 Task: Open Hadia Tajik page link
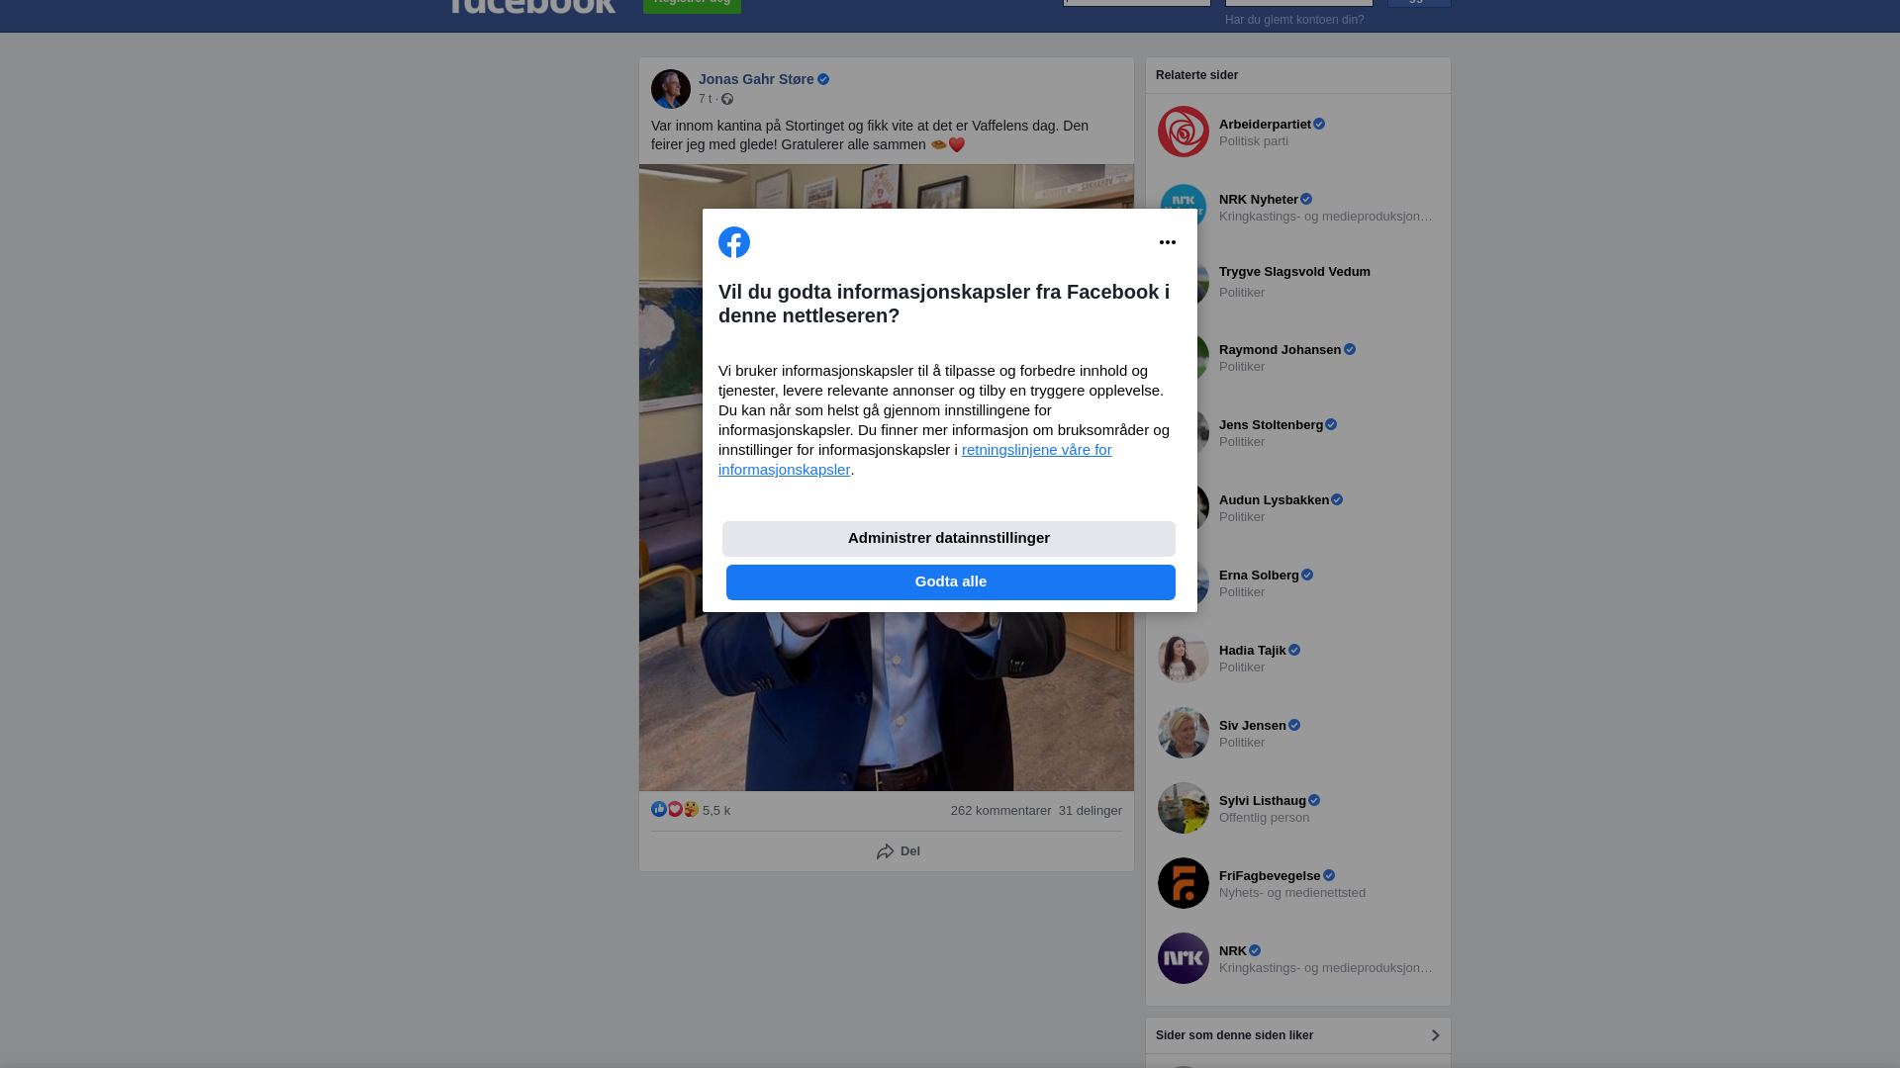pos(1253,651)
